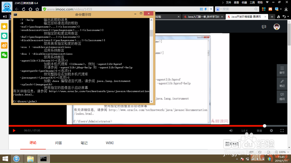Open the 查看 menu
This screenshot has height=163, width=291.
236,2
